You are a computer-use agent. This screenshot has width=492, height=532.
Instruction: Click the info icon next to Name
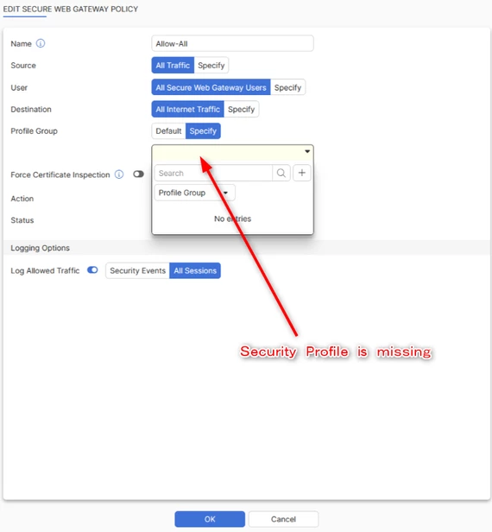pyautogui.click(x=41, y=43)
